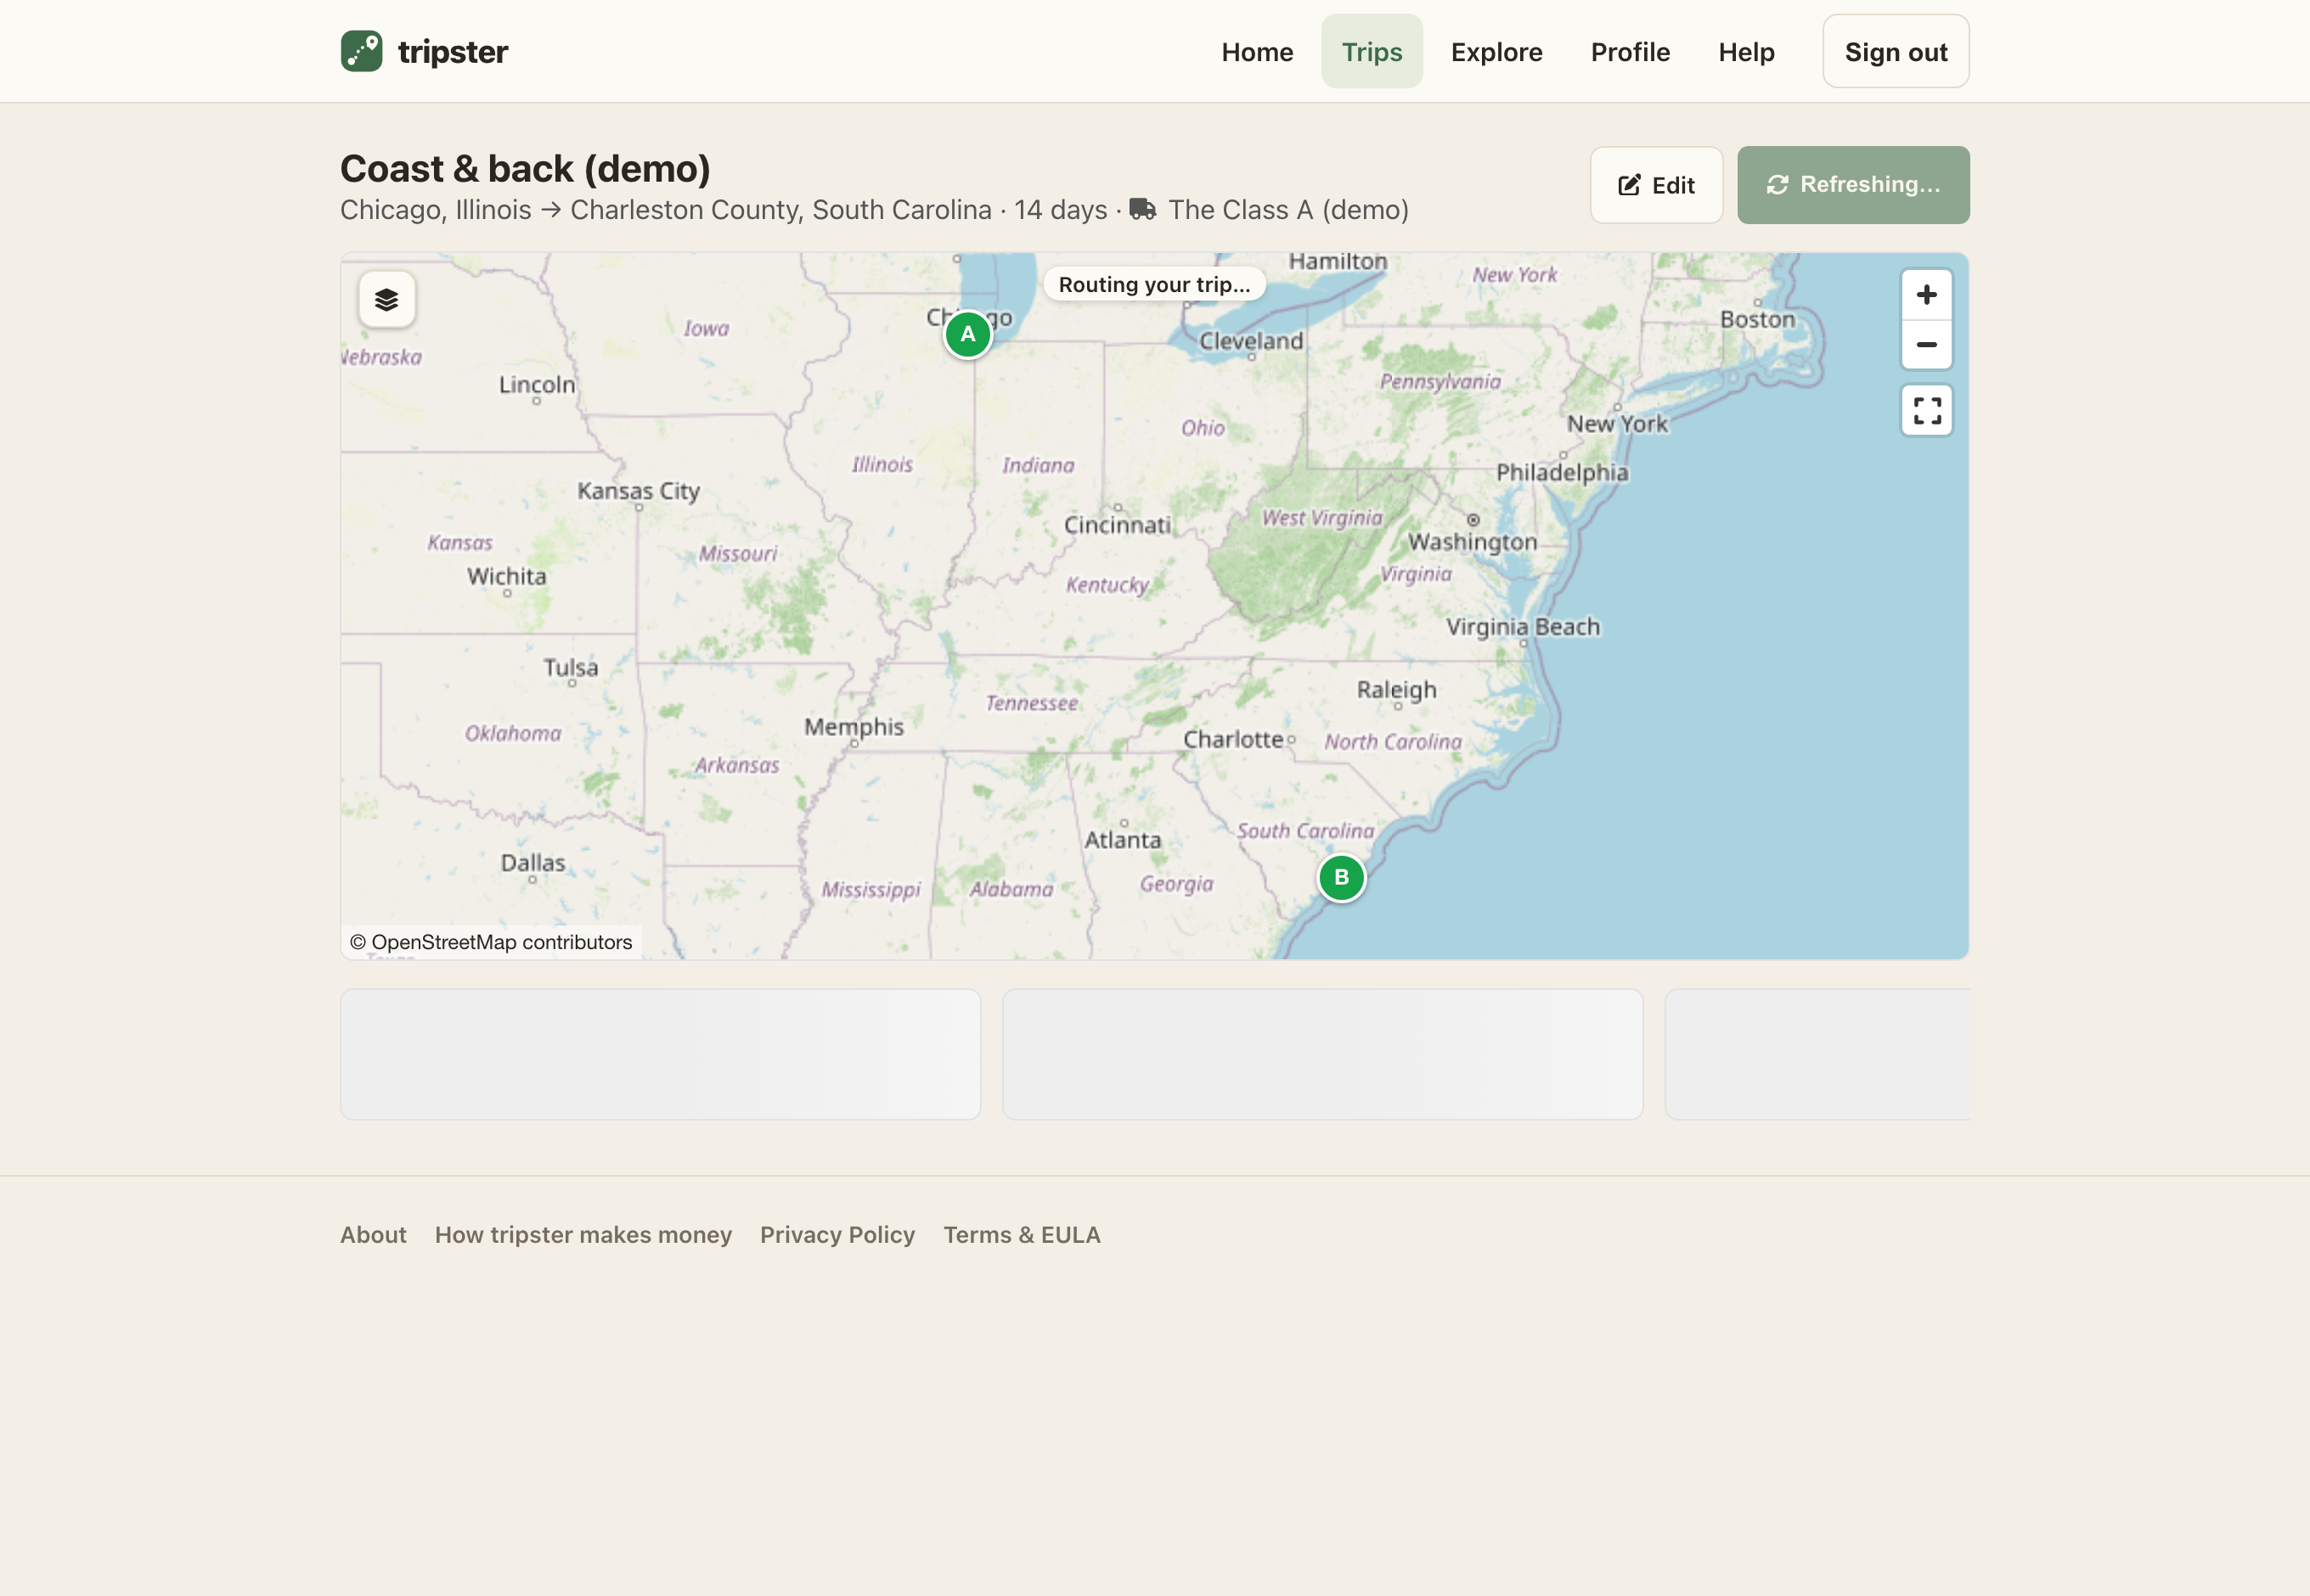Zoom in the map with plus icon

(1926, 295)
